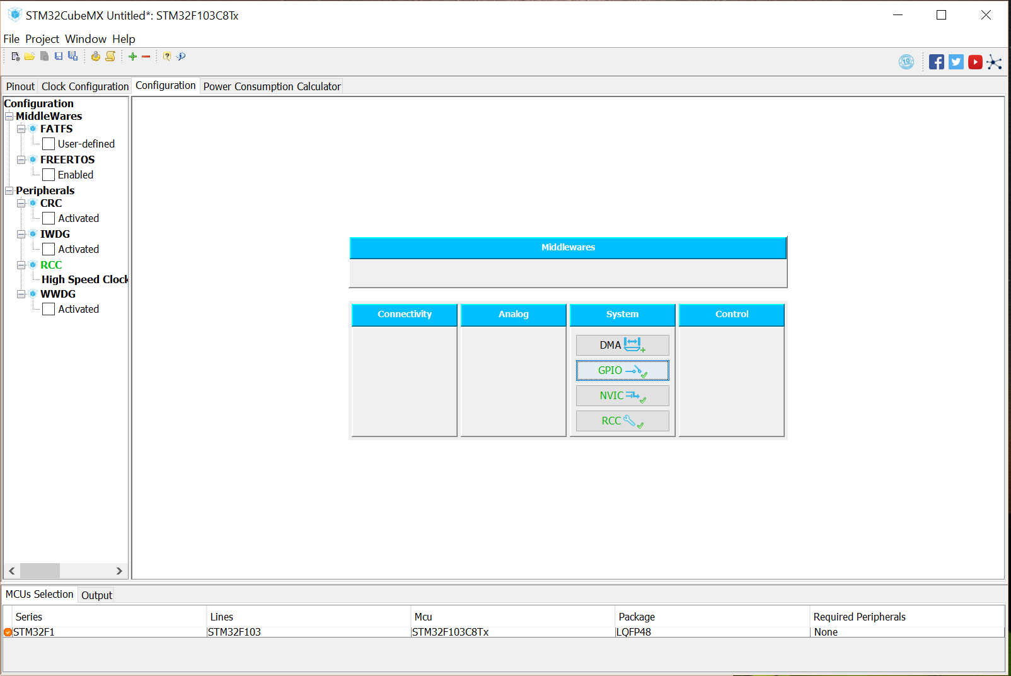Screen dimensions: 1011x676
Task: Collapse the MiddleWares tree node
Action: click(9, 116)
